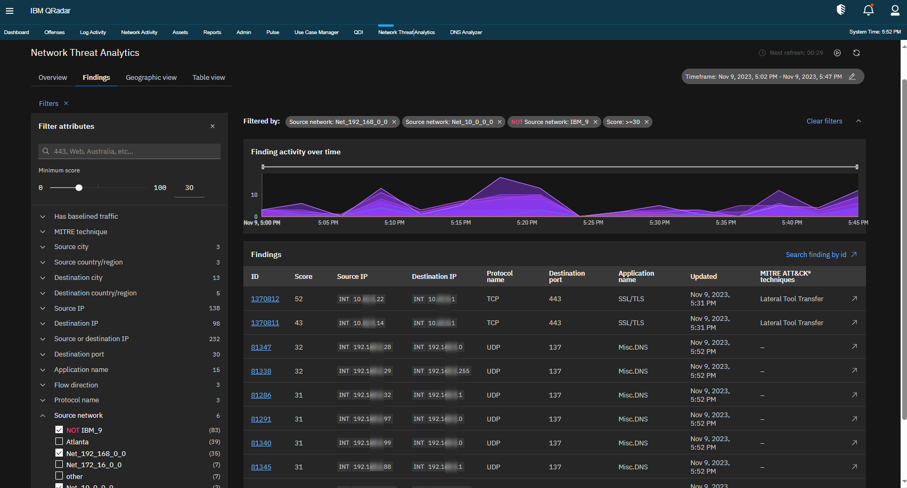907x488 pixels.
Task: Uncheck the Net_192_168_0_0 checkbox
Action: pos(59,453)
